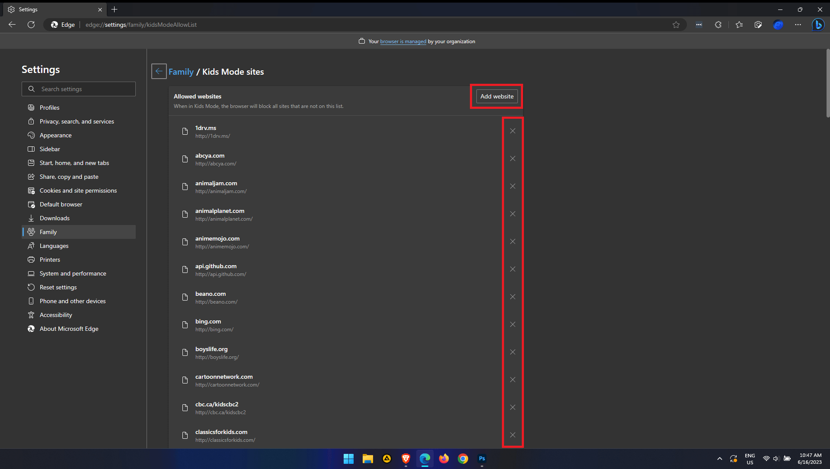830x469 pixels.
Task: Click the browser back arrow
Action: 12,25
